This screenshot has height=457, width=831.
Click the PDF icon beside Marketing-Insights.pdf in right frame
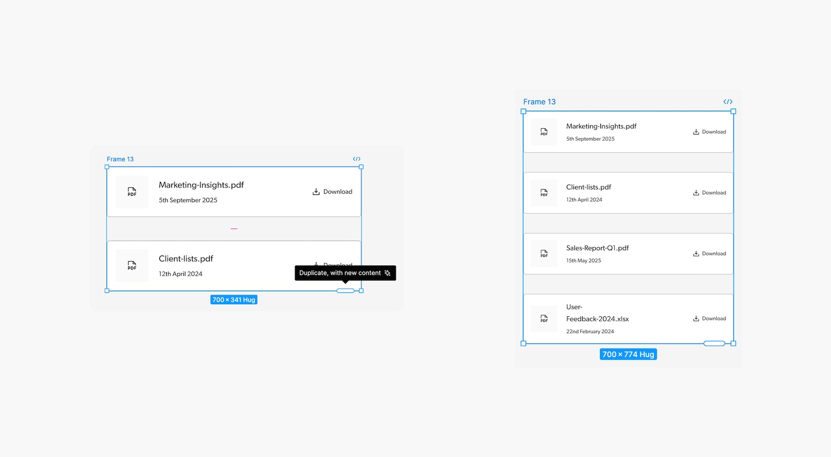click(544, 132)
